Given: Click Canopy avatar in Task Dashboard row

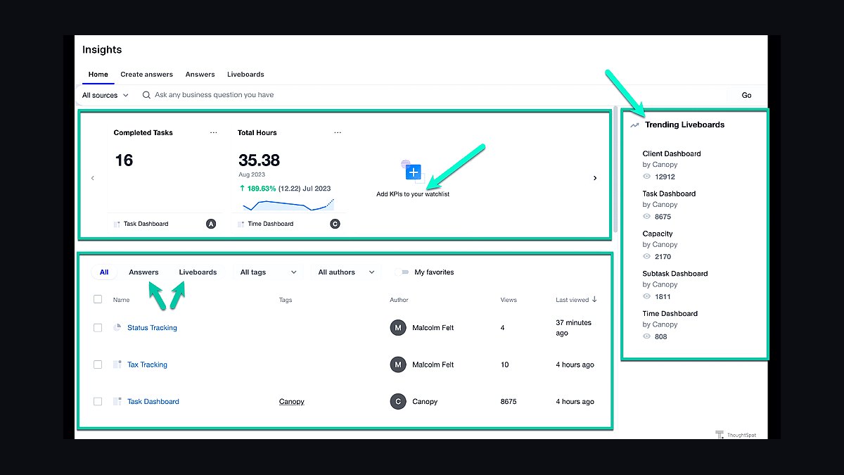Looking at the screenshot, I should point(398,401).
